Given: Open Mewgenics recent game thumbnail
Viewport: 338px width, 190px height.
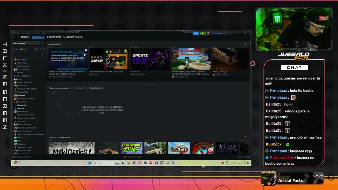Looking at the screenshot, I should (x=72, y=148).
